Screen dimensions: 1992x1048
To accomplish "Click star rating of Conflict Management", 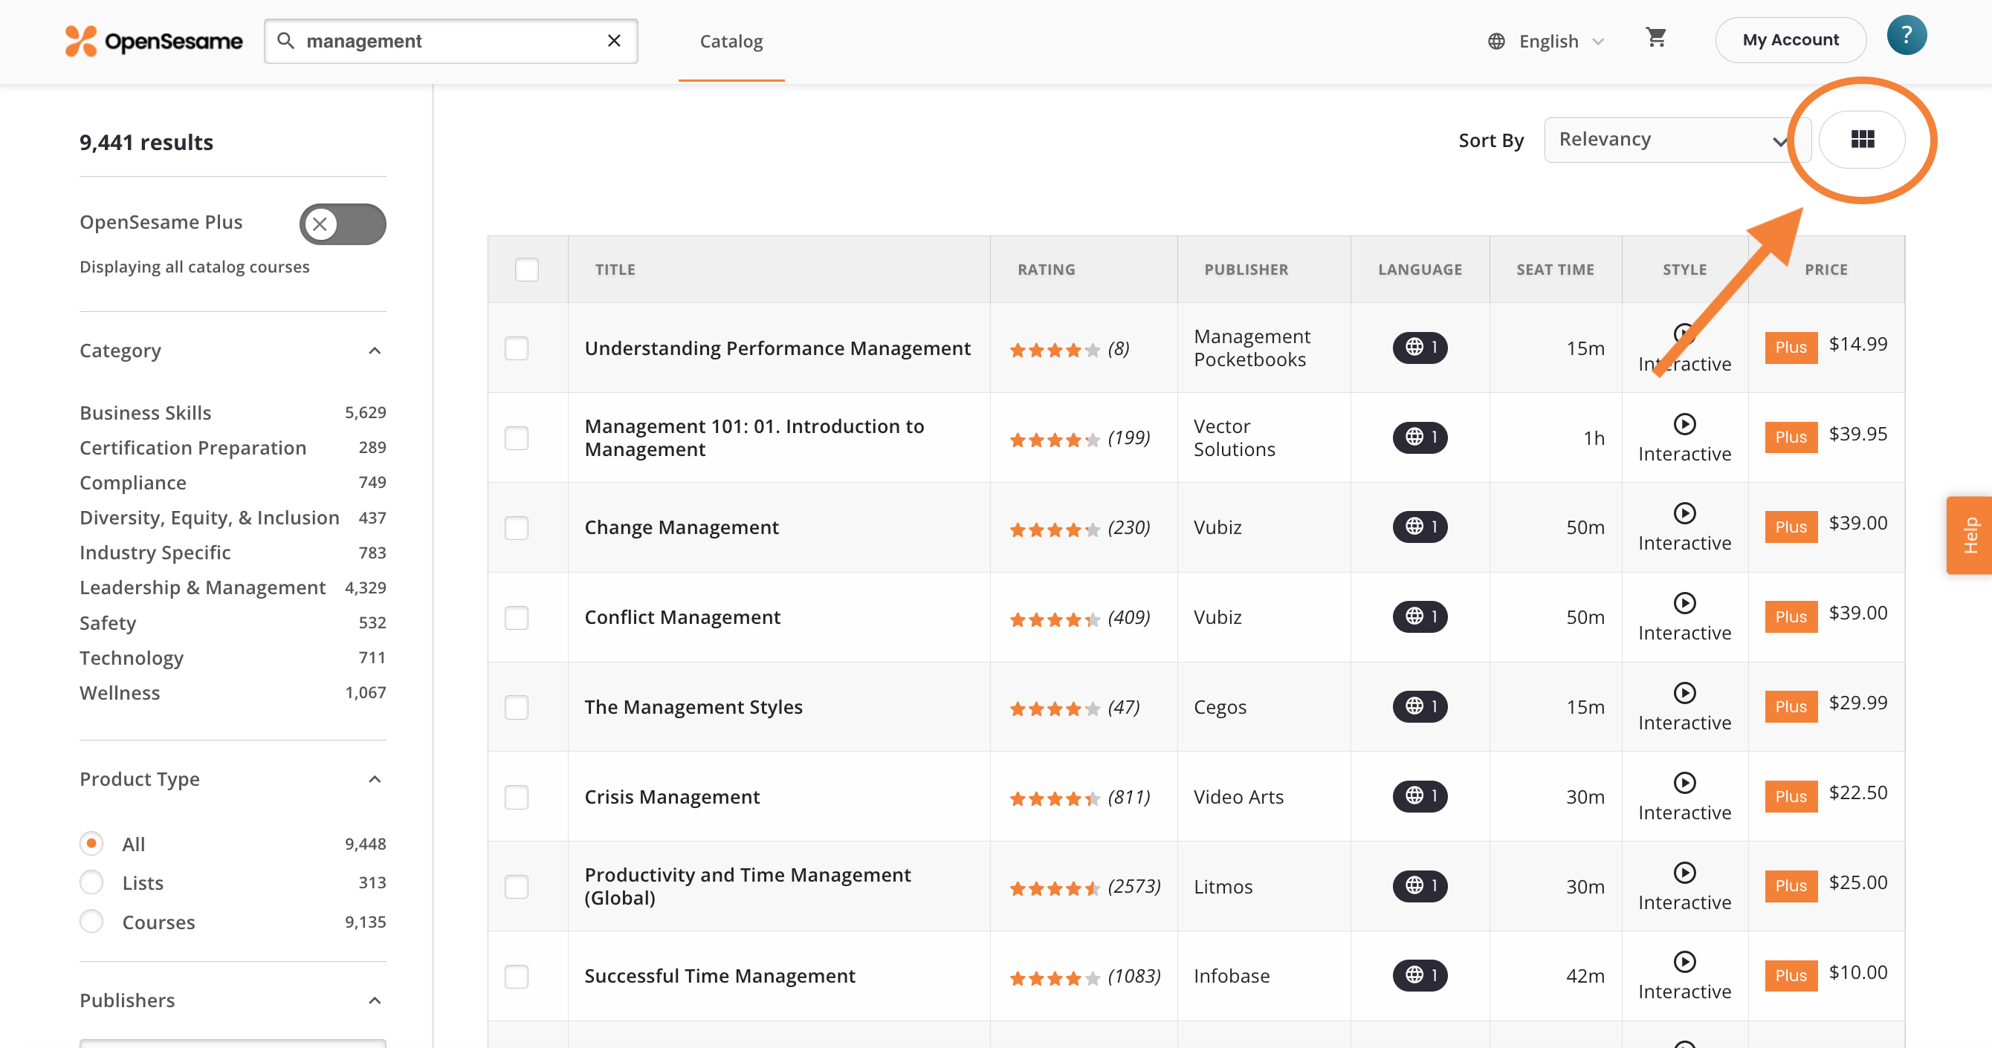I will coord(1054,620).
